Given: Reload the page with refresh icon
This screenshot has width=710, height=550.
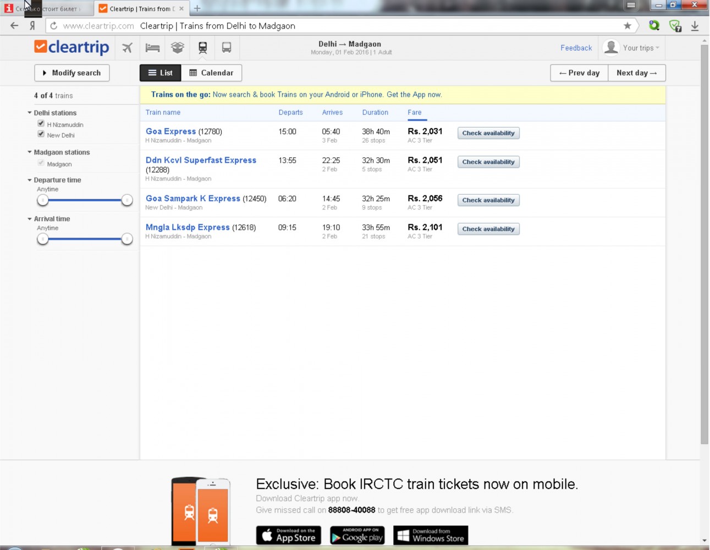Looking at the screenshot, I should coord(53,26).
